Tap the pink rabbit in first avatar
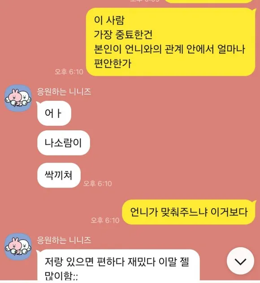 (15, 97)
